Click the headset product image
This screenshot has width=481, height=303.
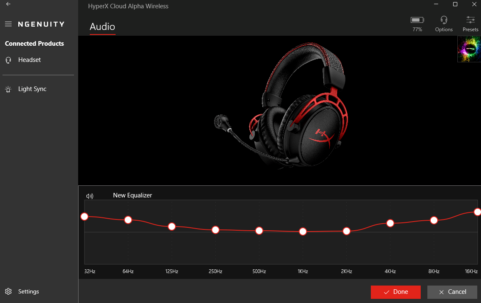[281, 105]
